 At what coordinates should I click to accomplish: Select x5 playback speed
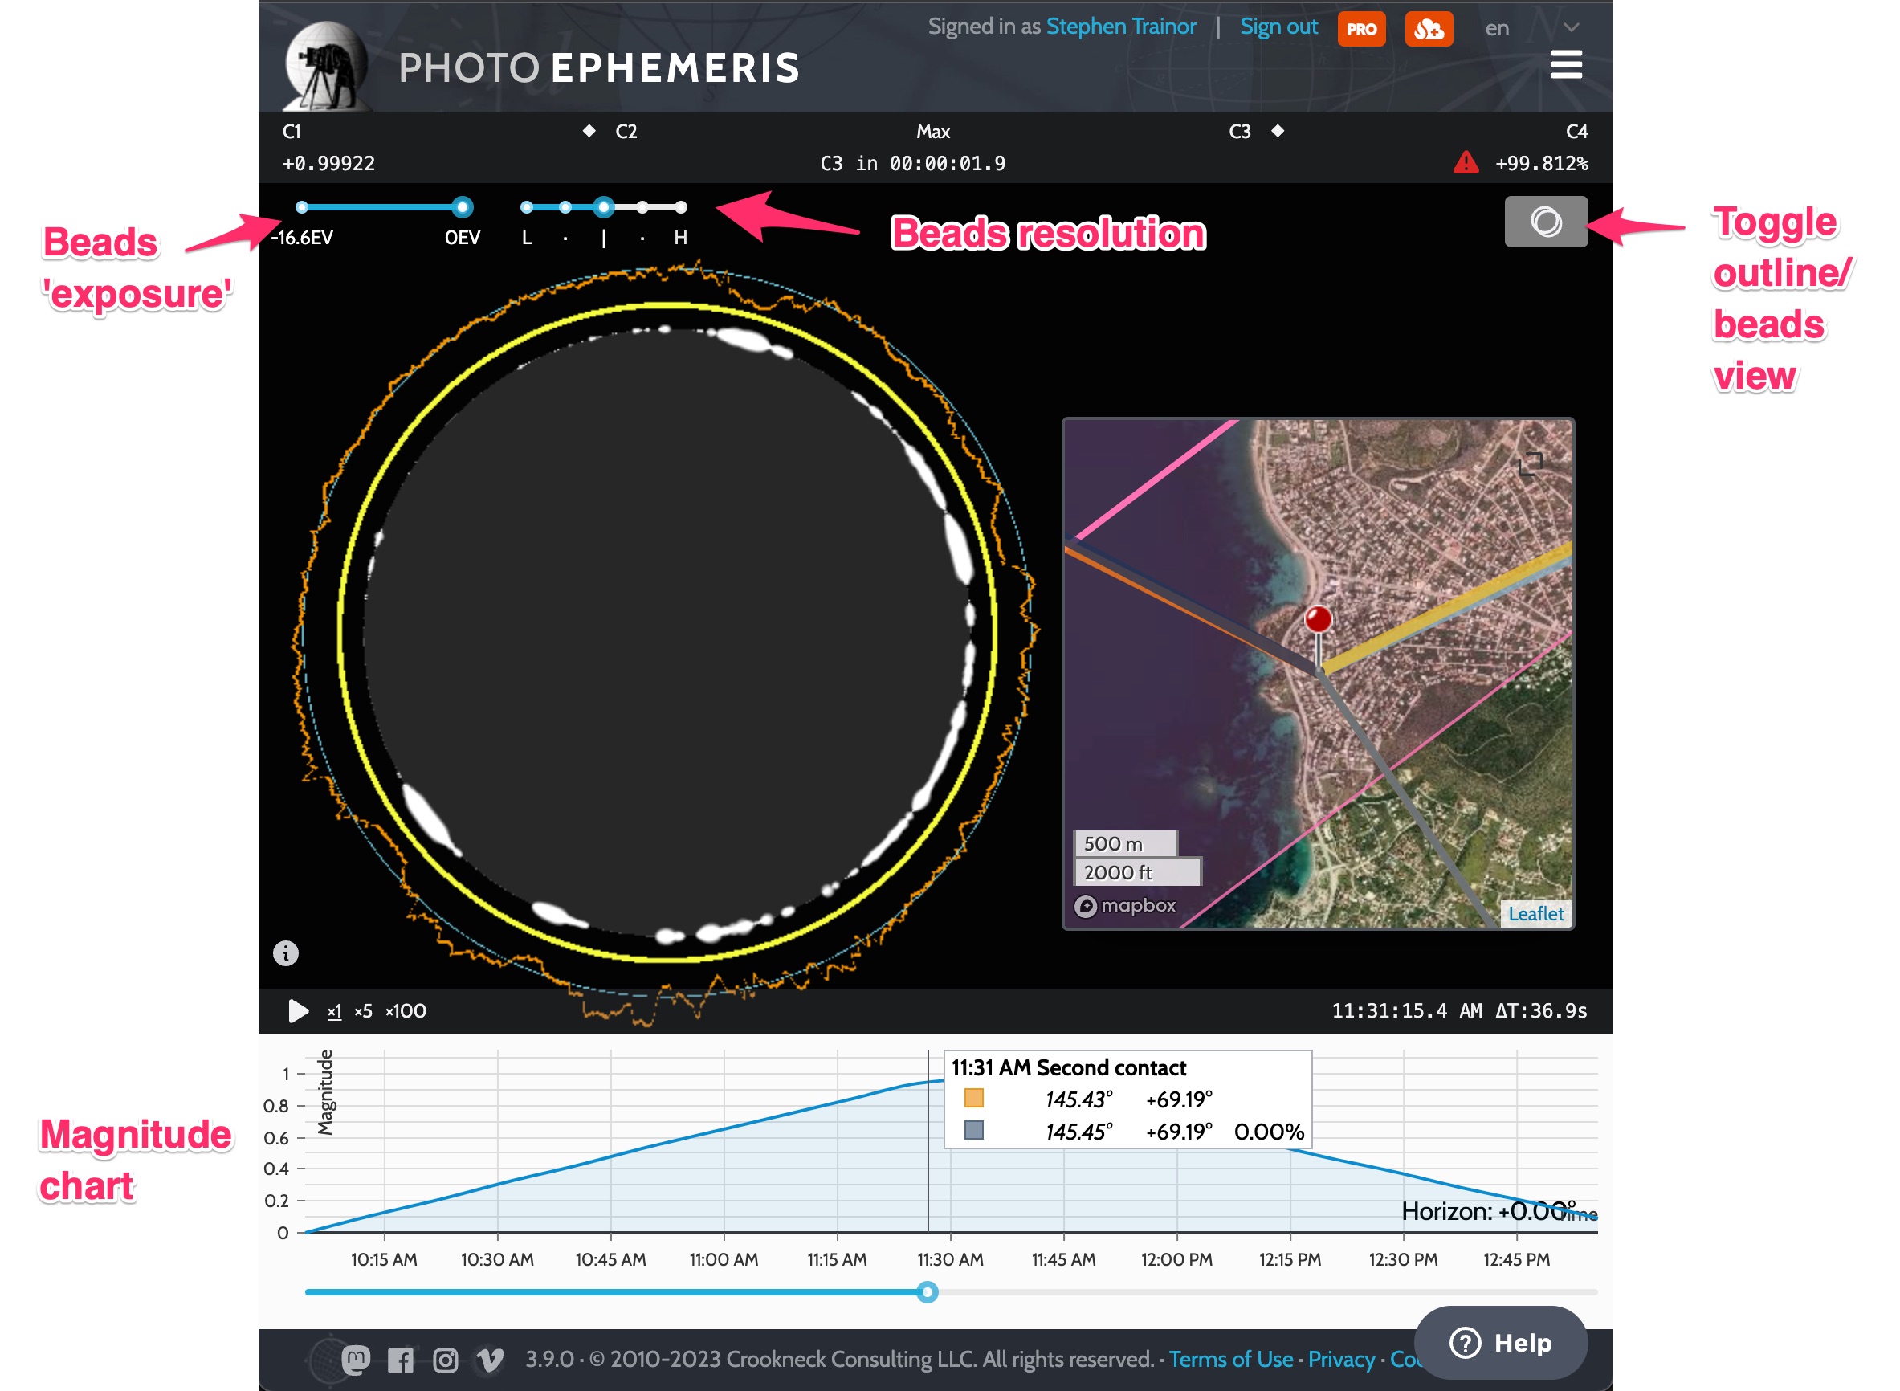[363, 1010]
